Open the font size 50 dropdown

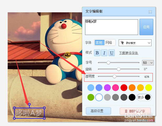[148, 63]
